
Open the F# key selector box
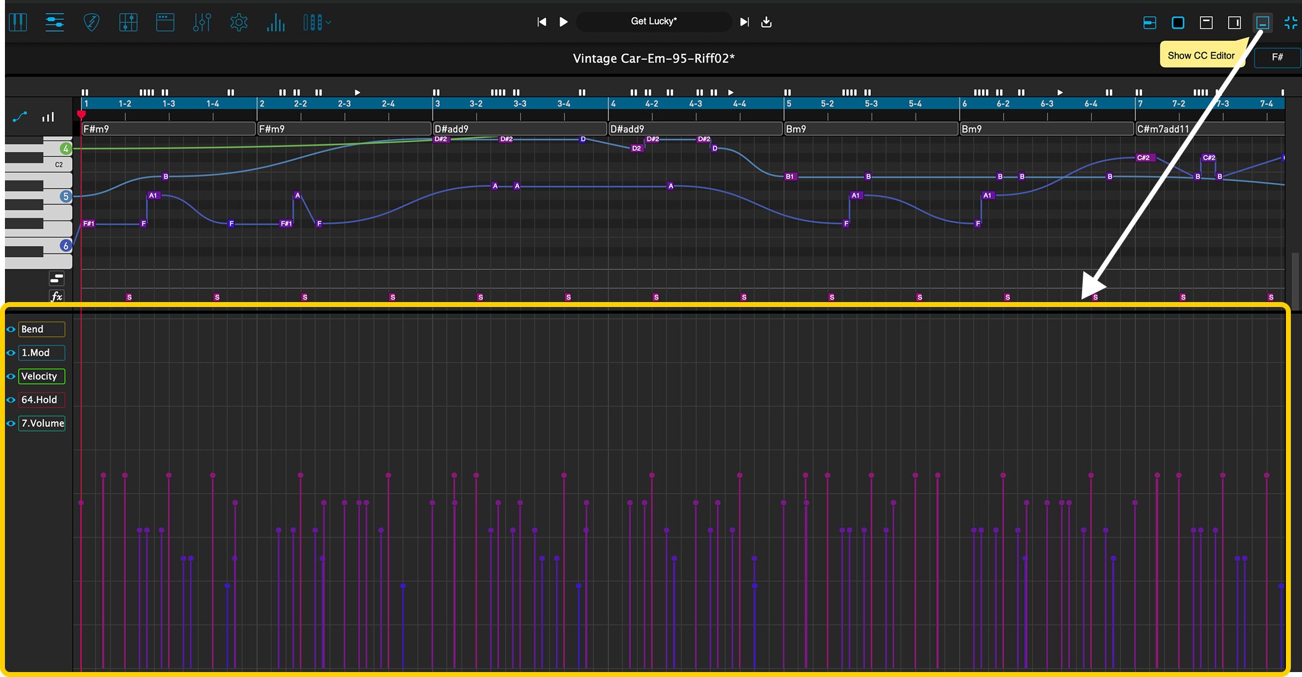1277,57
